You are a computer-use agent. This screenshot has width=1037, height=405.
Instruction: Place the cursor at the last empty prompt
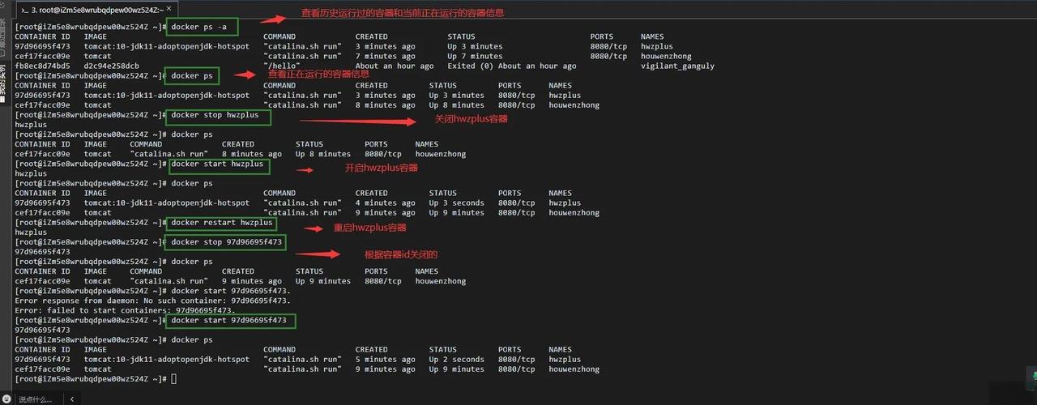coord(173,379)
